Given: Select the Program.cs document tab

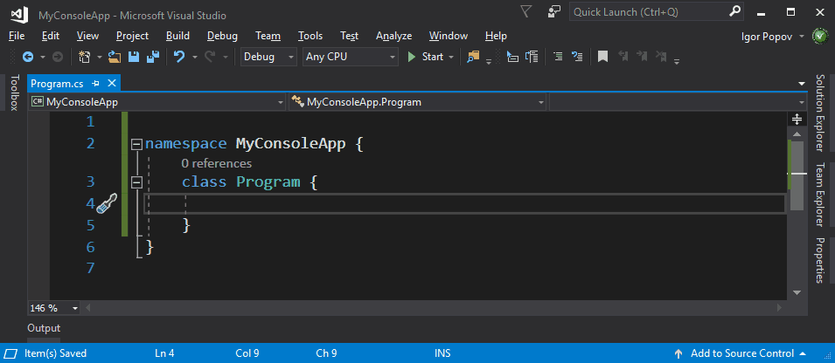Looking at the screenshot, I should coord(57,84).
